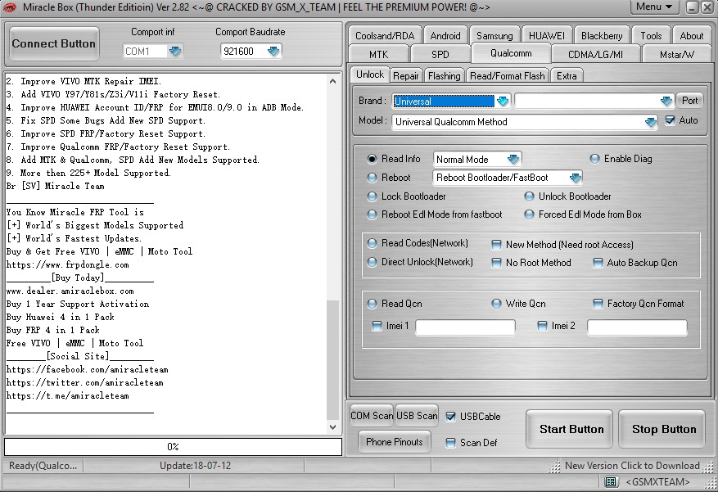718x492 pixels.
Task: Enable the Scan Def checkbox
Action: [x=450, y=443]
